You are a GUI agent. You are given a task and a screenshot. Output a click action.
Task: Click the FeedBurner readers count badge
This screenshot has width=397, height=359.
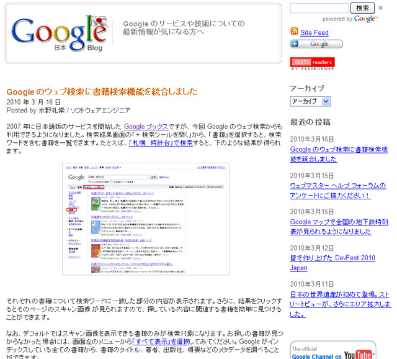point(313,62)
